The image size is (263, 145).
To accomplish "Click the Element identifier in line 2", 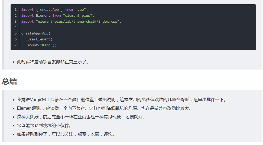I will [x=43, y=16].
